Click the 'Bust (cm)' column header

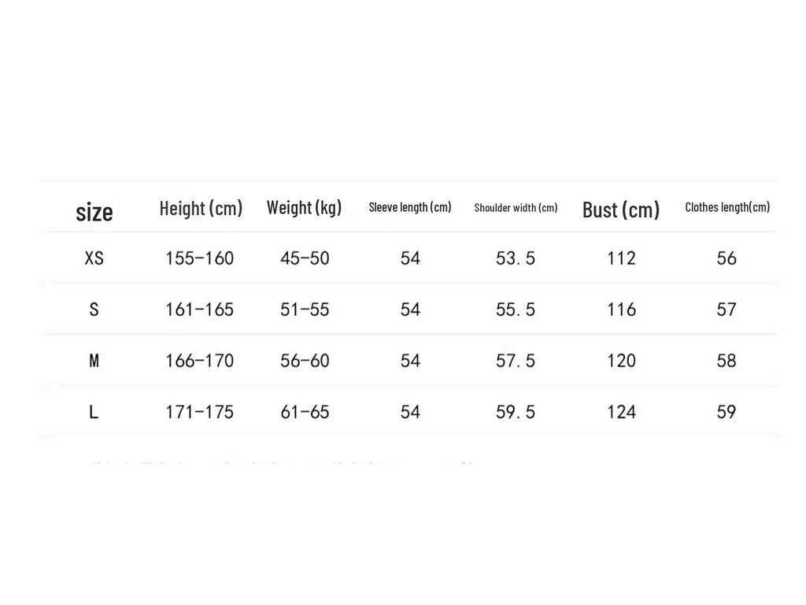[x=621, y=210]
